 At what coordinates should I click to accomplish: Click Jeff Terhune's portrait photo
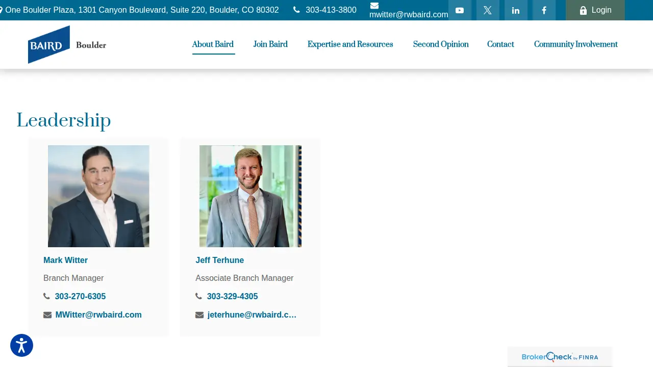click(250, 196)
